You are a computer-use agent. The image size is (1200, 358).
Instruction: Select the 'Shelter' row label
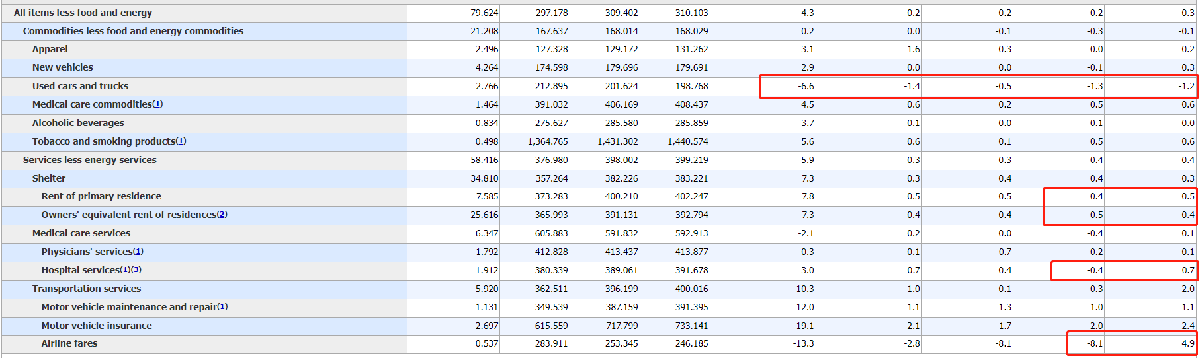coord(49,178)
